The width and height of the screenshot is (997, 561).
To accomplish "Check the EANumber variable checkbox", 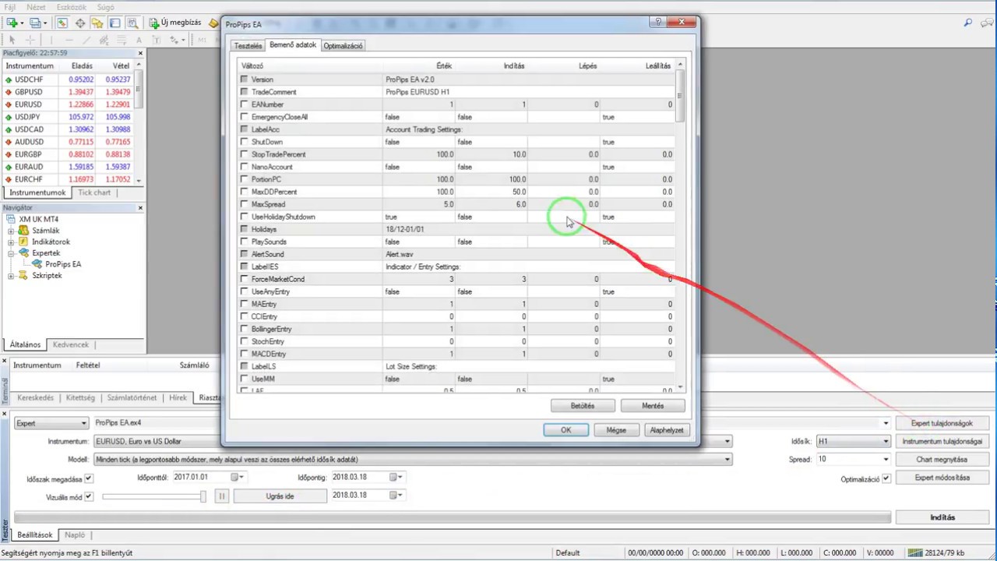I will 245,104.
